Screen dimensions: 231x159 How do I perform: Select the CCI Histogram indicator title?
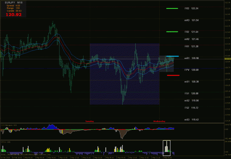pyautogui.click(x=9, y=125)
